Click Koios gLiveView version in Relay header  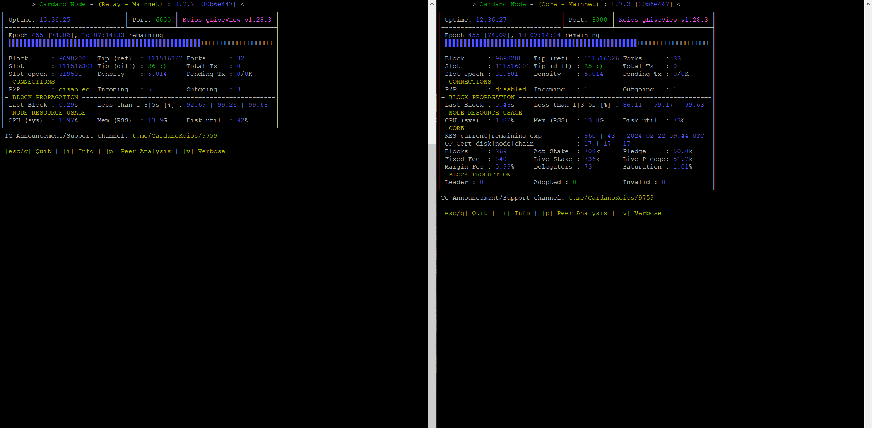[227, 20]
